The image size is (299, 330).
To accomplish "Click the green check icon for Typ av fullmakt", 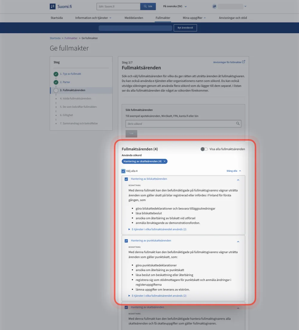I will [x=56, y=74].
